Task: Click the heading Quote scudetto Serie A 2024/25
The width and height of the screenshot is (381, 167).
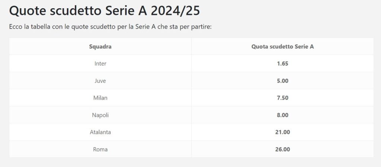Action: [x=105, y=11]
